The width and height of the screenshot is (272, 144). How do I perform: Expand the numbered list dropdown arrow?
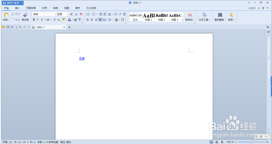[97, 14]
